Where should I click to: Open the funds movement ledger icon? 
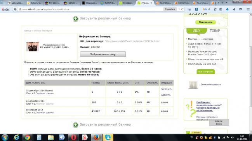(x=193, y=85)
